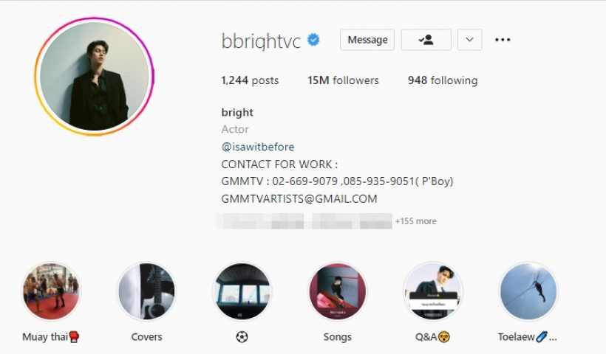Open the Q&A highlight
Image resolution: width=606 pixels, height=354 pixels.
click(x=433, y=291)
